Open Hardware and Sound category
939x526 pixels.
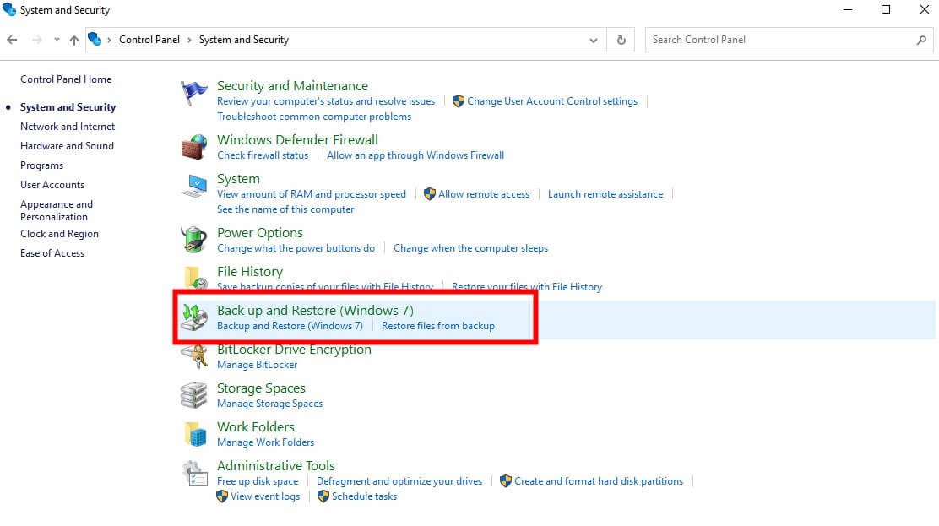click(x=67, y=145)
